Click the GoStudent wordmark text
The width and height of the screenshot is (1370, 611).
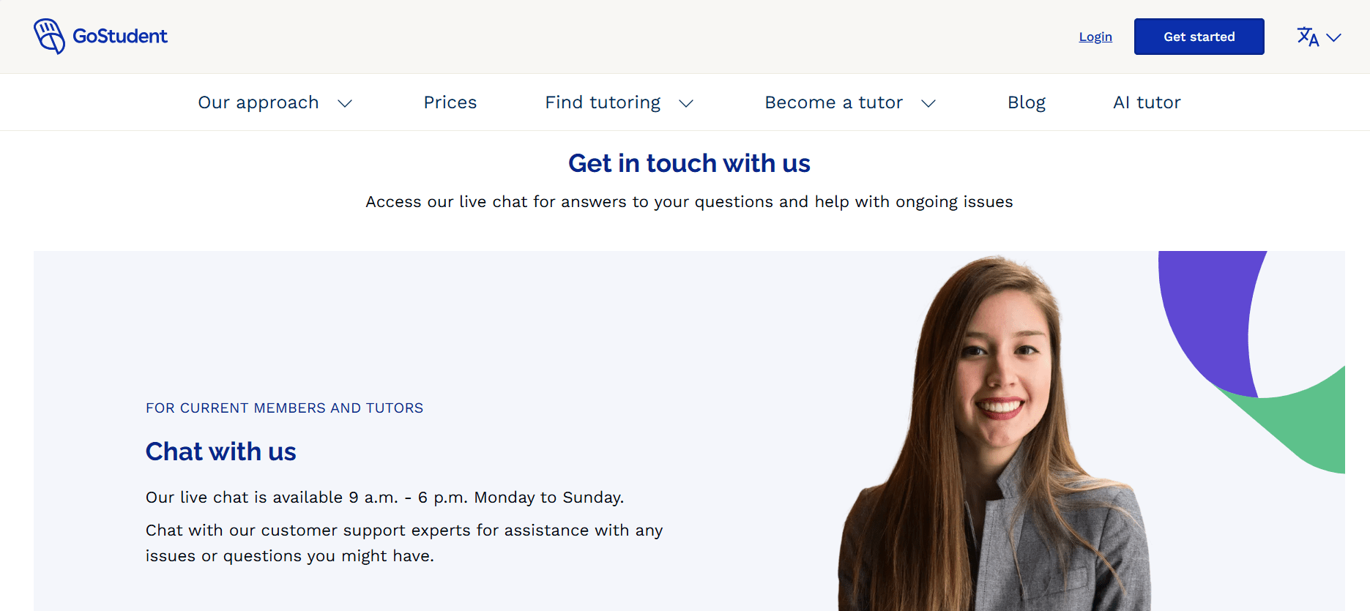(x=120, y=36)
